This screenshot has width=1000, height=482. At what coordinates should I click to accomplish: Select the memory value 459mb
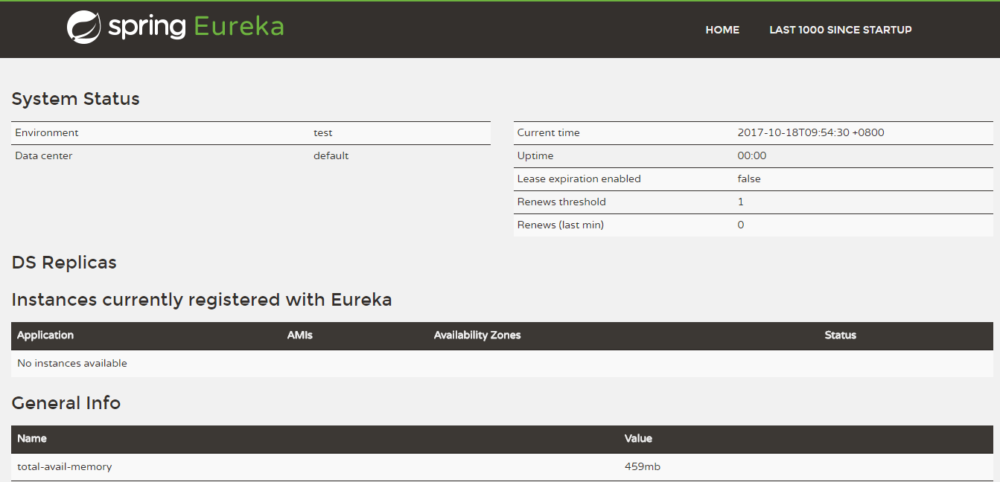(x=643, y=467)
